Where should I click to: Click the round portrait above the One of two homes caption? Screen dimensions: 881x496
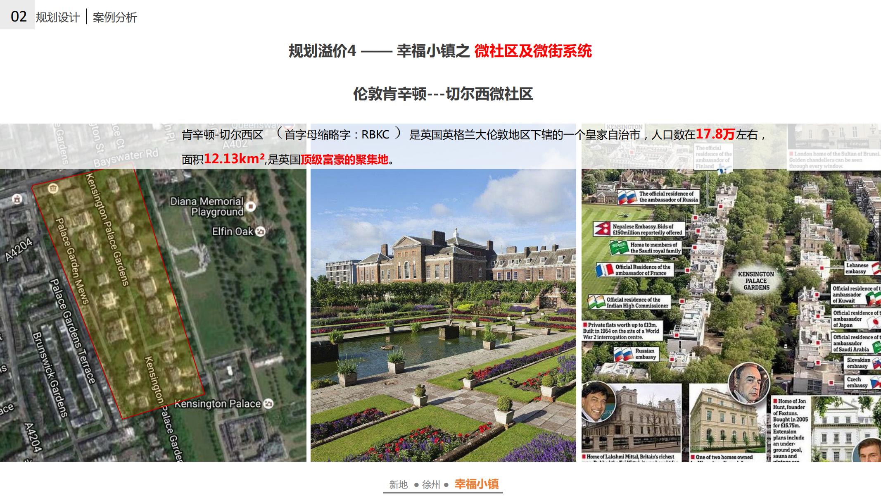(749, 383)
